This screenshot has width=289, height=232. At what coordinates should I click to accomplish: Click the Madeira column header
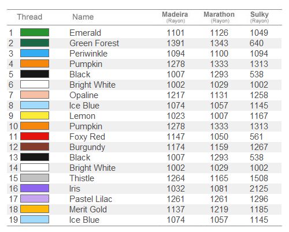(x=175, y=17)
